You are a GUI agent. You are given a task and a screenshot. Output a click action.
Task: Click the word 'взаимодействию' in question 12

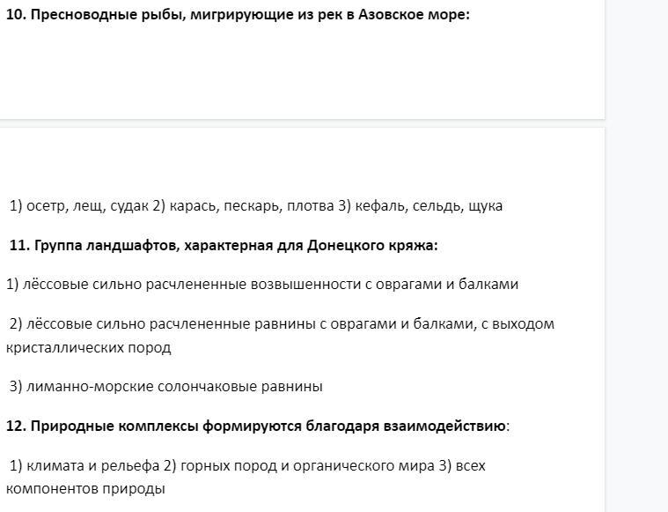[444, 426]
